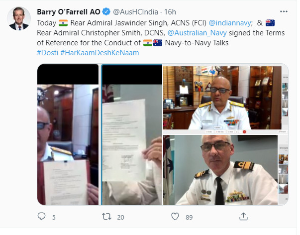Open the @AusHCIndia handle link
The height and width of the screenshot is (235, 300).
(135, 12)
